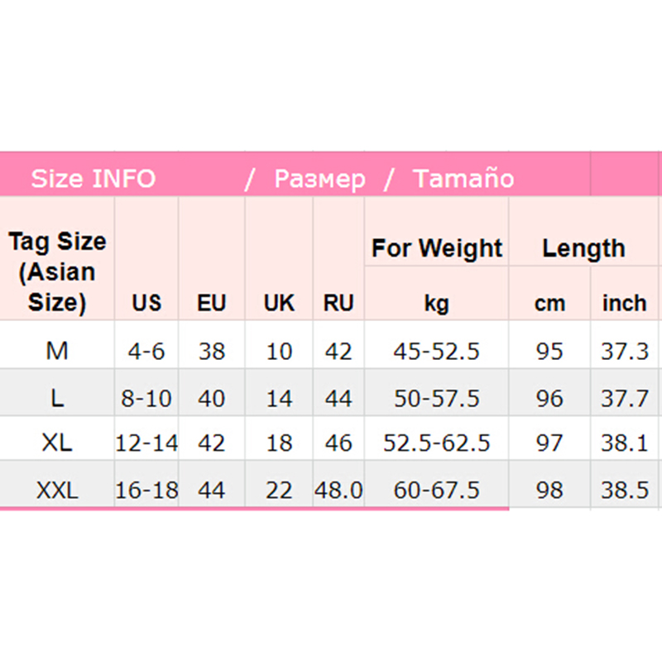Select the 48.0 RU size cell

tap(338, 491)
